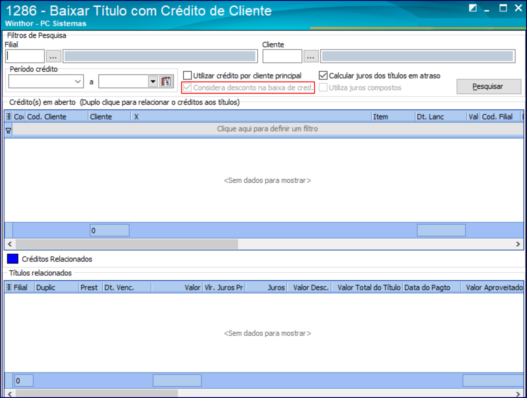527x398 pixels.
Task: Open column chooser icon in credits grid
Action: (9, 117)
